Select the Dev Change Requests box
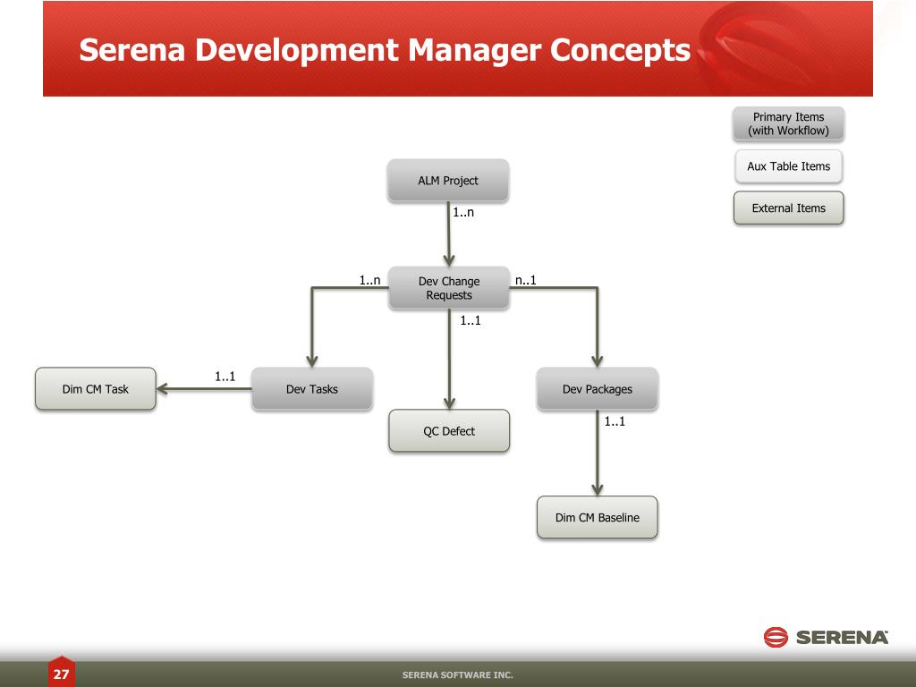The width and height of the screenshot is (916, 687). 449,288
